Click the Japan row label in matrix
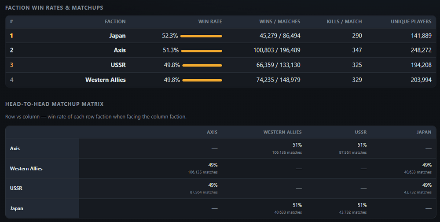Image resolution: width=440 pixels, height=222 pixels. click(17, 208)
